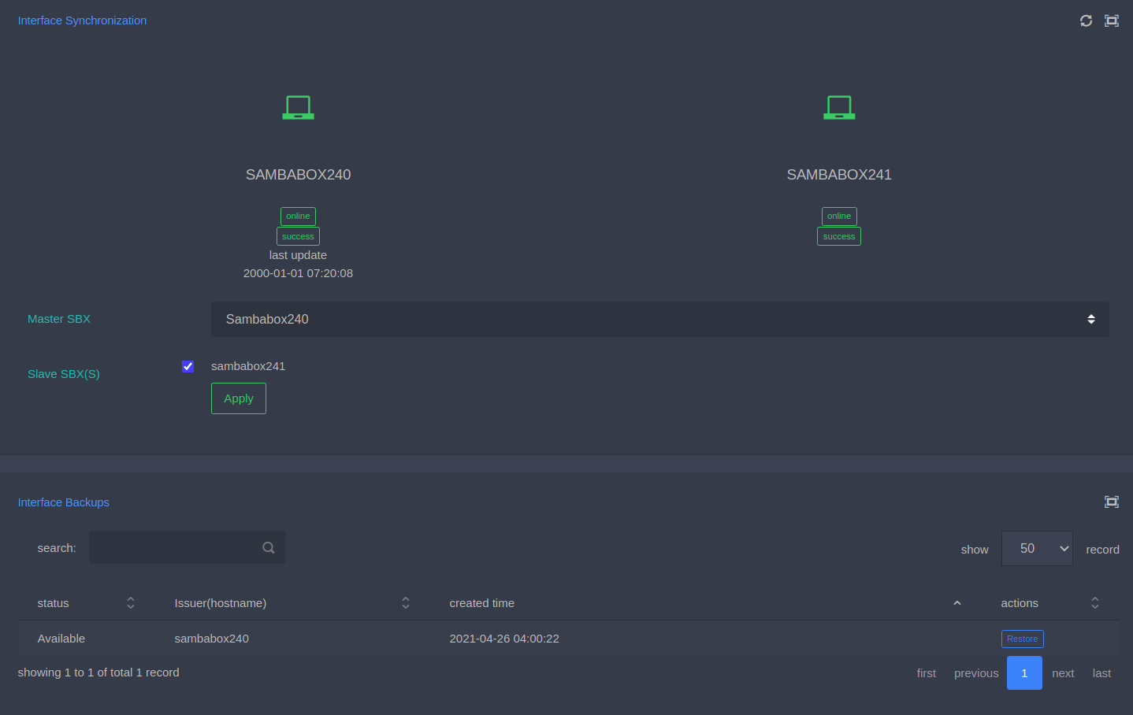
Task: Jump to the last page
Action: [x=1101, y=672]
